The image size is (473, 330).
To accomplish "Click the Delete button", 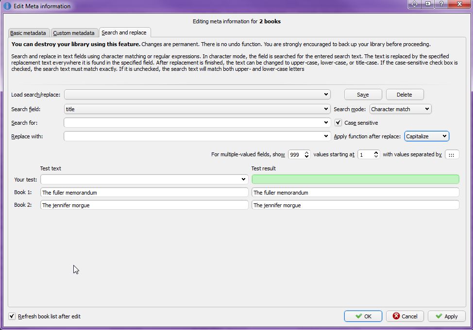I will (405, 95).
